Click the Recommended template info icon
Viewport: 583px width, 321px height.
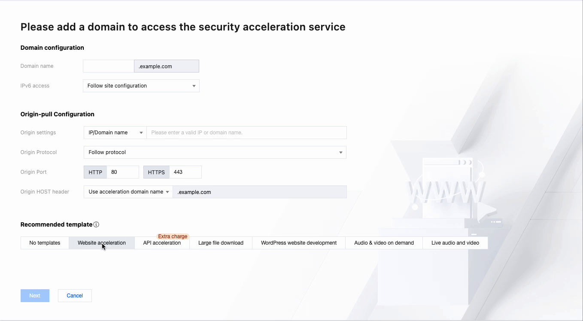(x=96, y=224)
